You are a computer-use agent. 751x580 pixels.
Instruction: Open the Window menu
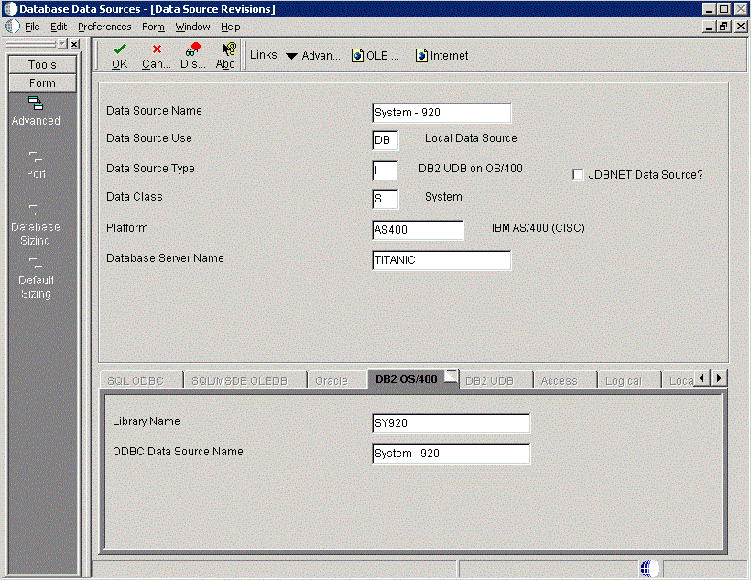coord(192,27)
